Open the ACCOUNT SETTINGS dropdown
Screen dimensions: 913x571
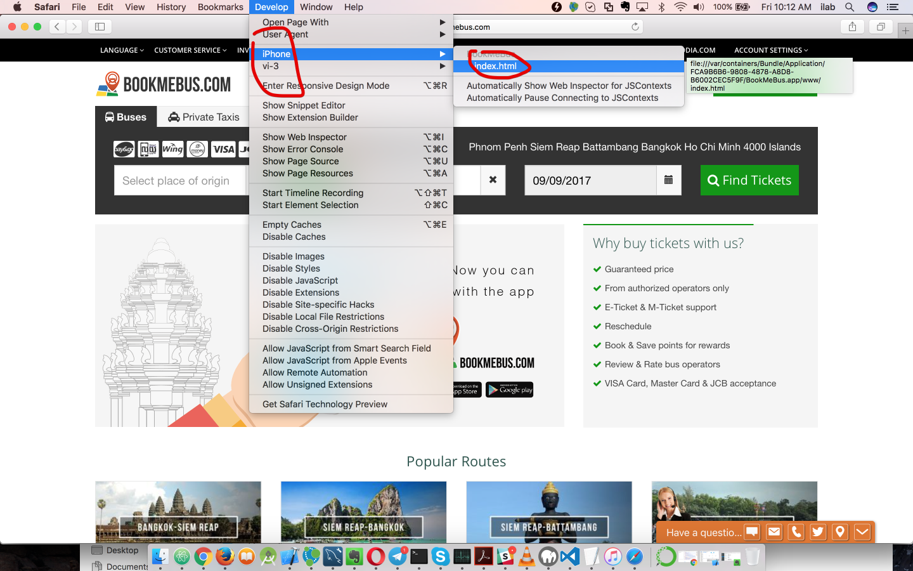click(771, 50)
